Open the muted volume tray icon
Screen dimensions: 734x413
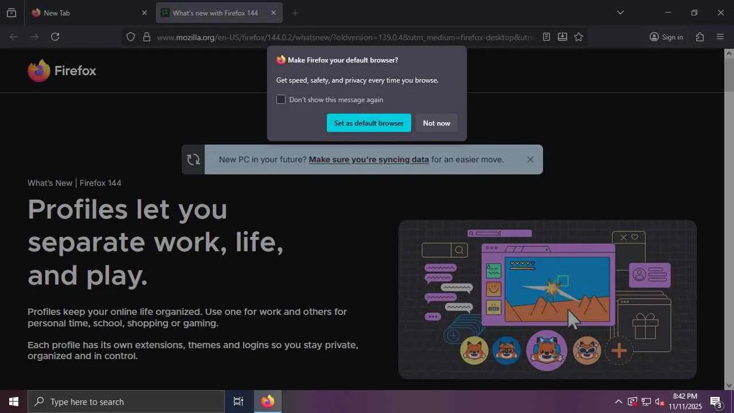(x=660, y=402)
